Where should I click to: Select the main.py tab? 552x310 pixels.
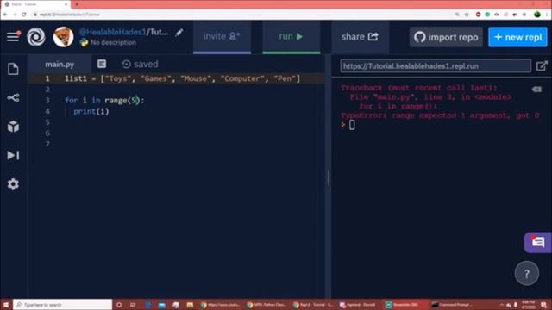(60, 65)
